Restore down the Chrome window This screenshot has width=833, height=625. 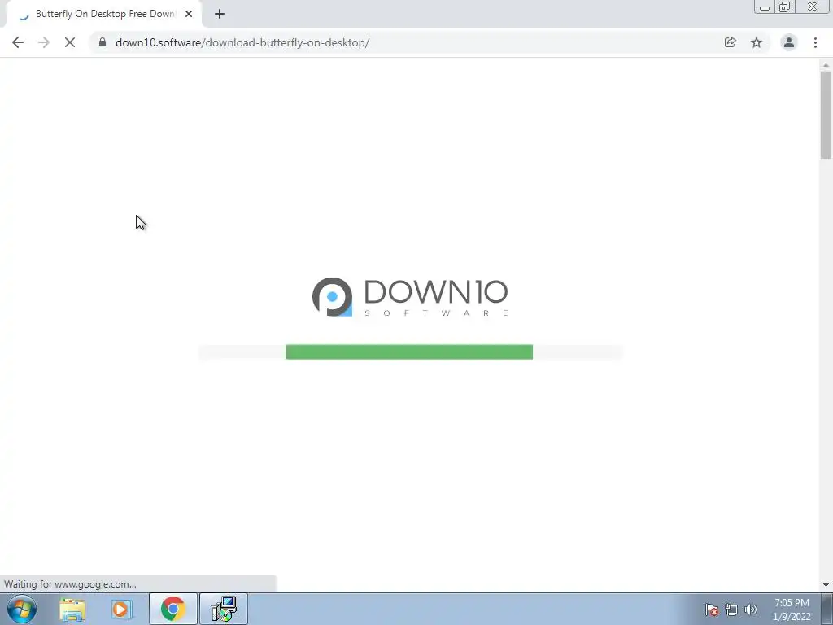pyautogui.click(x=784, y=7)
